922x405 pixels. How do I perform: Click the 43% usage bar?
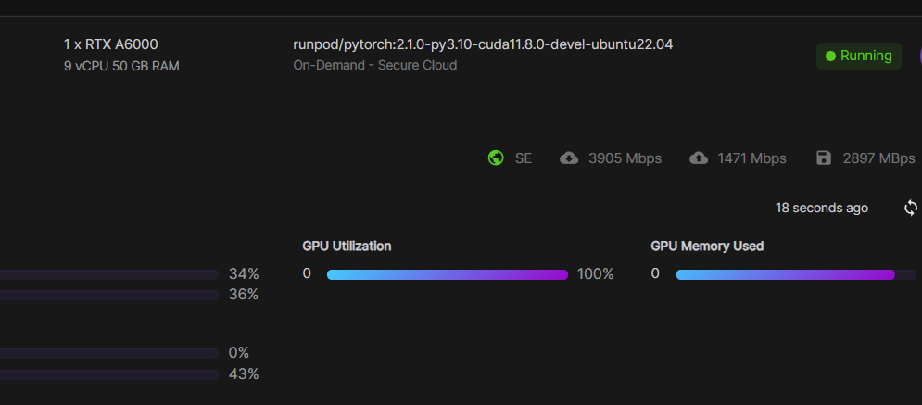pos(109,374)
